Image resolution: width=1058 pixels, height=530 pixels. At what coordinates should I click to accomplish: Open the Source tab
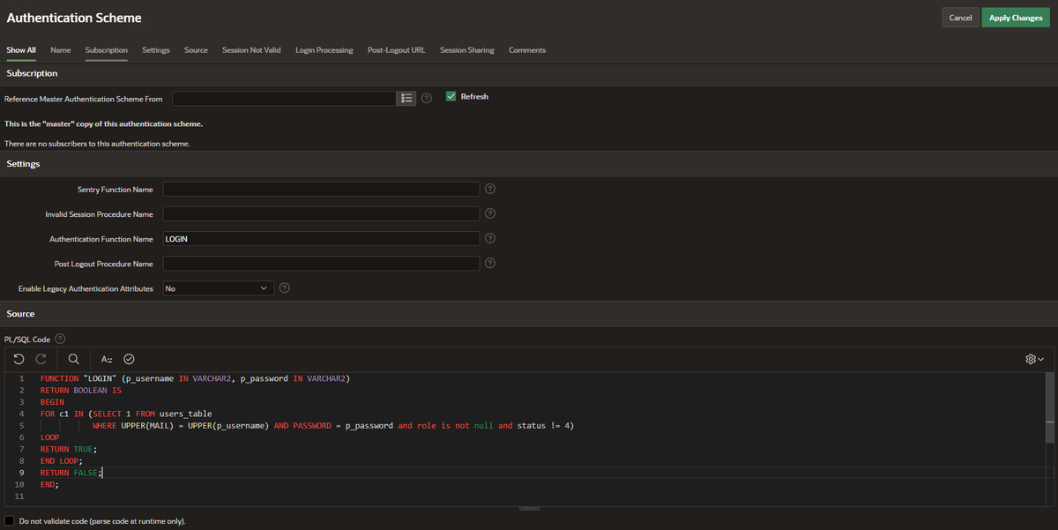tap(196, 50)
